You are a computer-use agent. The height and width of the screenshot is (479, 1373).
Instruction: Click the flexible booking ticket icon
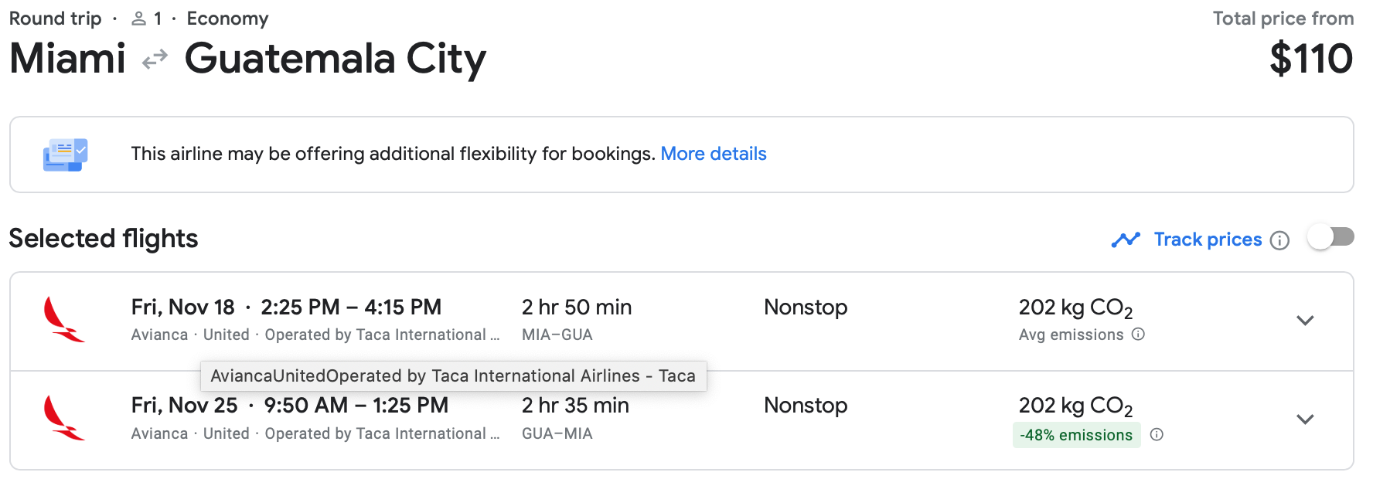point(66,155)
